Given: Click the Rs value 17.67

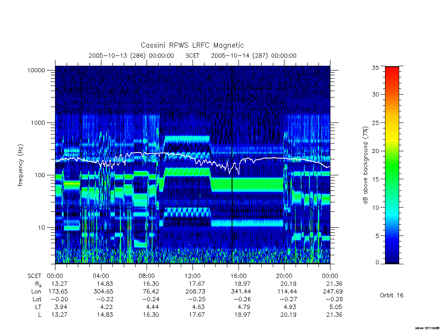Looking at the screenshot, I should pos(197,284).
